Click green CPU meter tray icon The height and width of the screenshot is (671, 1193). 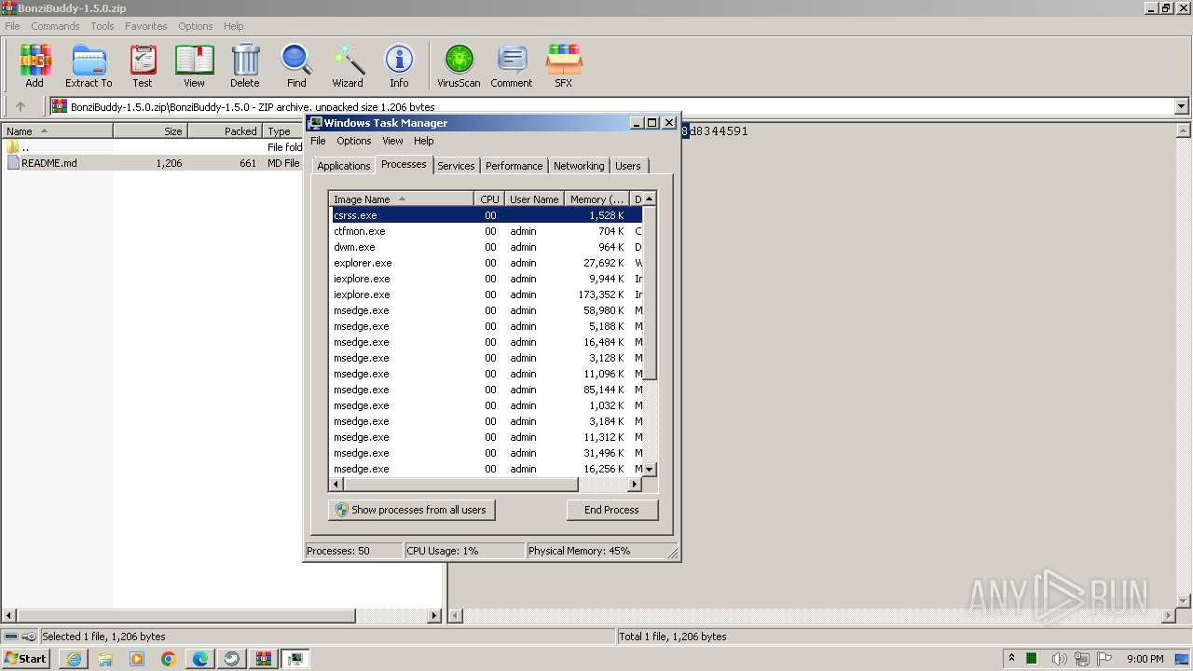coord(1033,659)
